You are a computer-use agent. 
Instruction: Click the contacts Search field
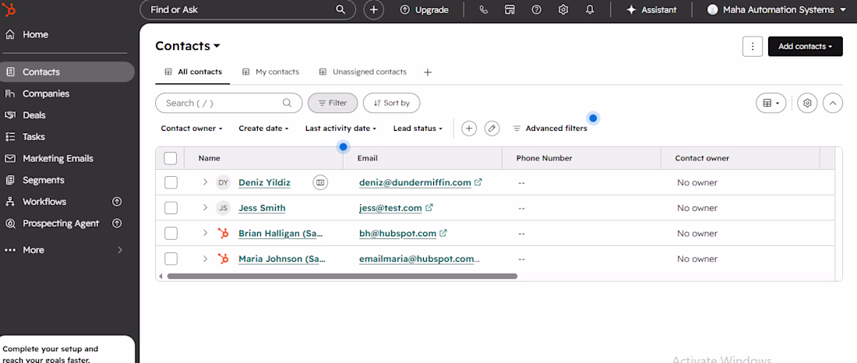(228, 103)
